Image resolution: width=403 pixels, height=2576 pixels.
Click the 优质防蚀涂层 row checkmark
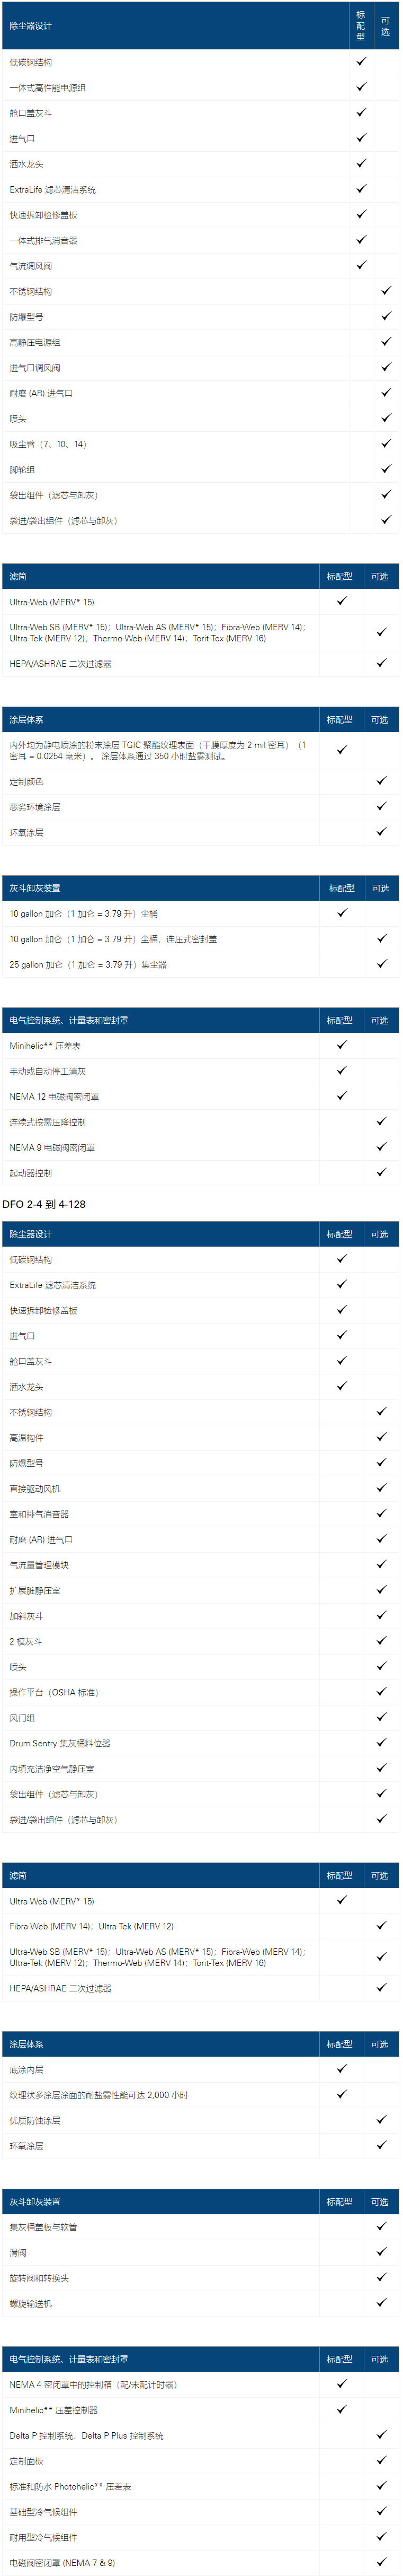coord(381,2119)
